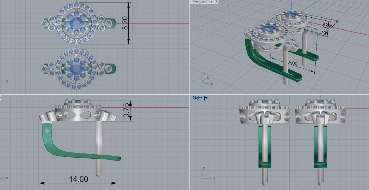Pick the 4.00 dimension in Perspective viewport
Image resolution: width=369 pixels, height=190 pixels.
[293, 63]
